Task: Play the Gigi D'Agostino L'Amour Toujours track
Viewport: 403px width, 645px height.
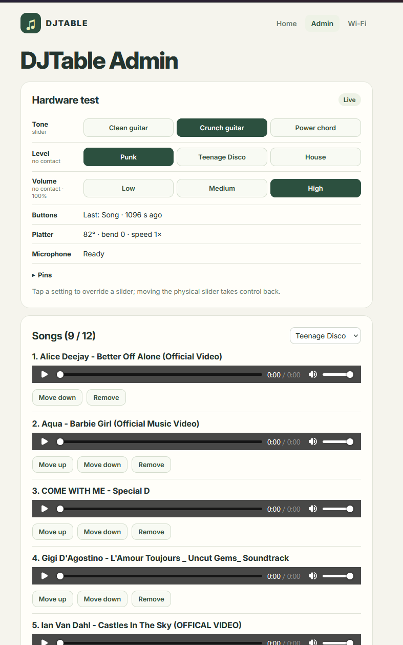Action: coord(45,576)
